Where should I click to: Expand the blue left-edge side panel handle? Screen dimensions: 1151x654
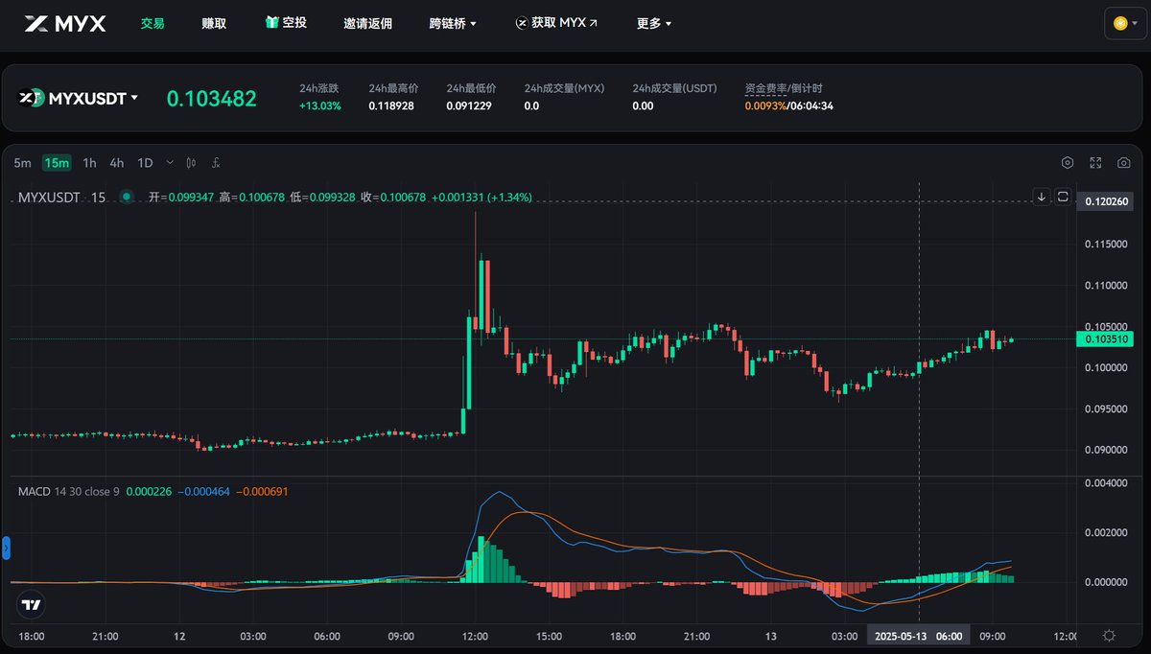[5, 548]
